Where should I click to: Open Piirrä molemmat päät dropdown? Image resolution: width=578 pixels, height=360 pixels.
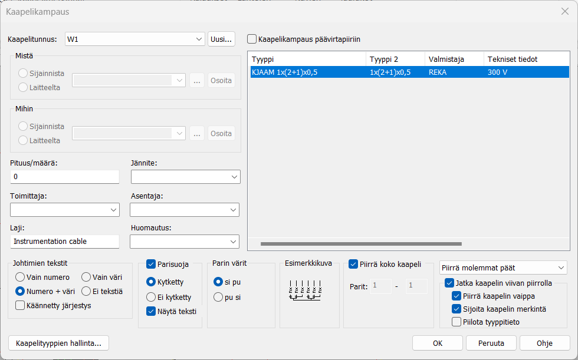[x=560, y=268]
